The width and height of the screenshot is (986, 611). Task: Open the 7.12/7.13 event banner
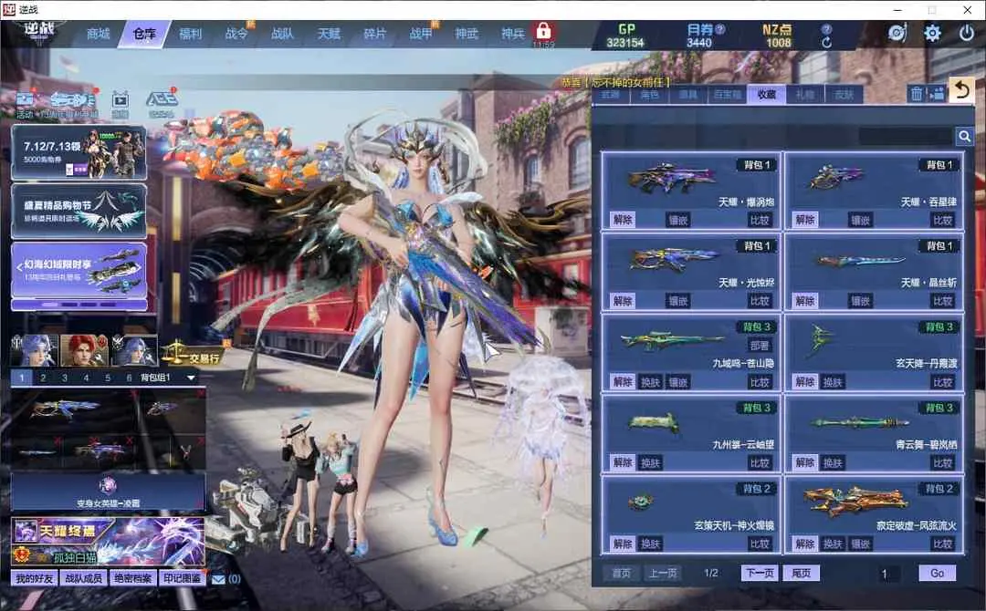(x=79, y=151)
